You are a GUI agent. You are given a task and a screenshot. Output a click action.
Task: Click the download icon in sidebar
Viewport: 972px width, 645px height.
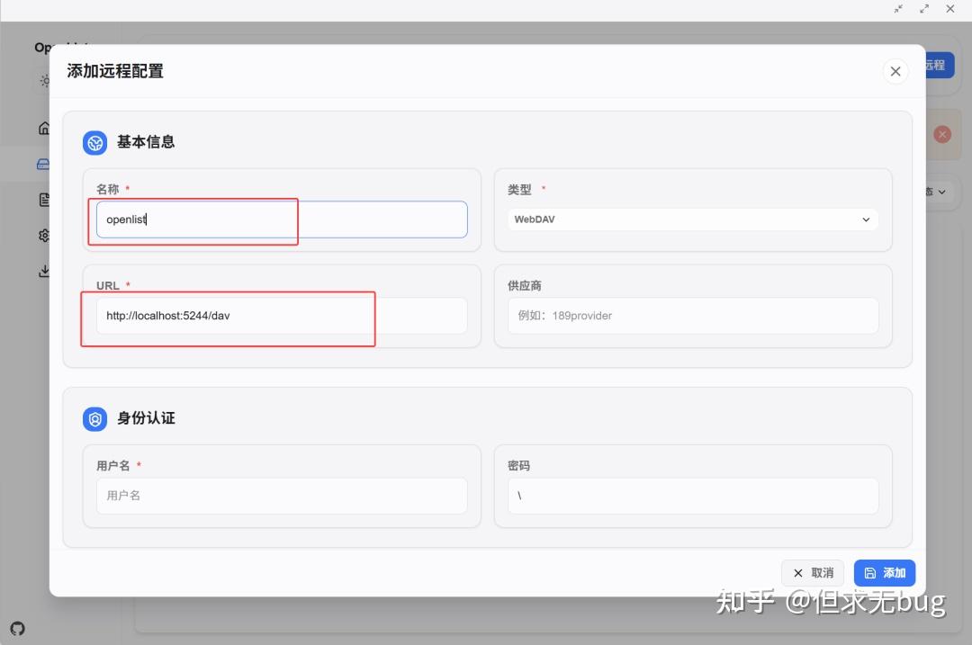pyautogui.click(x=44, y=271)
